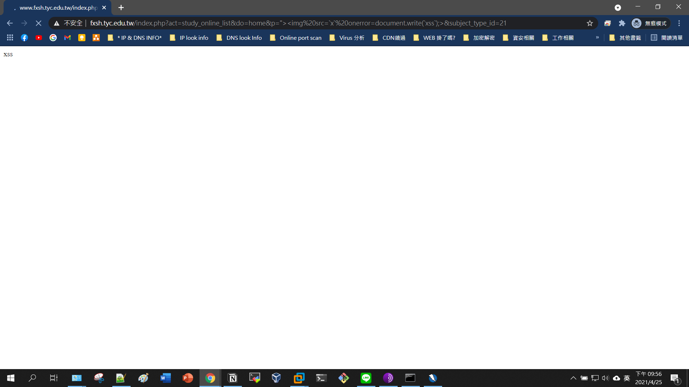The image size is (689, 387).
Task: Open the clock showing 下午 09:56
Action: [x=648, y=378]
